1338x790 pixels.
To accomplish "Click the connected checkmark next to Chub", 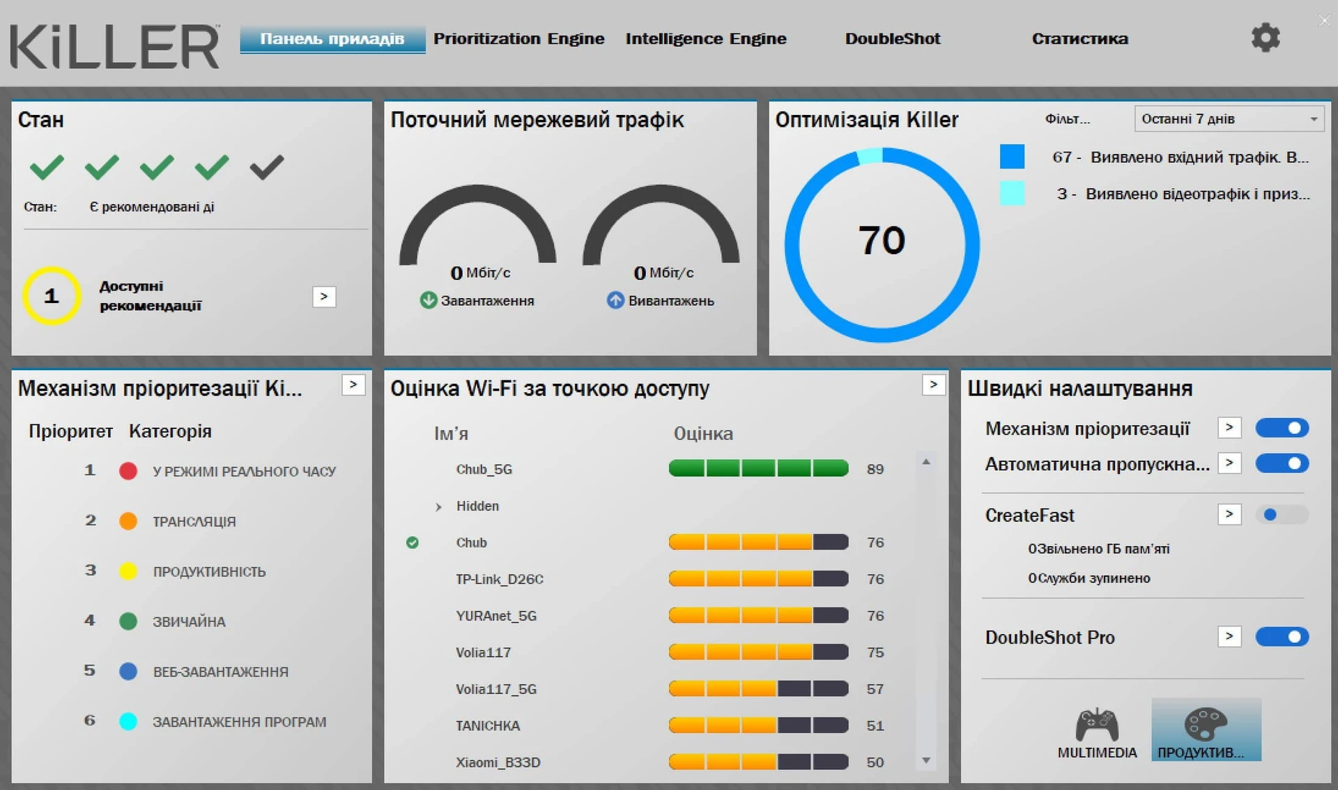I will [x=413, y=543].
